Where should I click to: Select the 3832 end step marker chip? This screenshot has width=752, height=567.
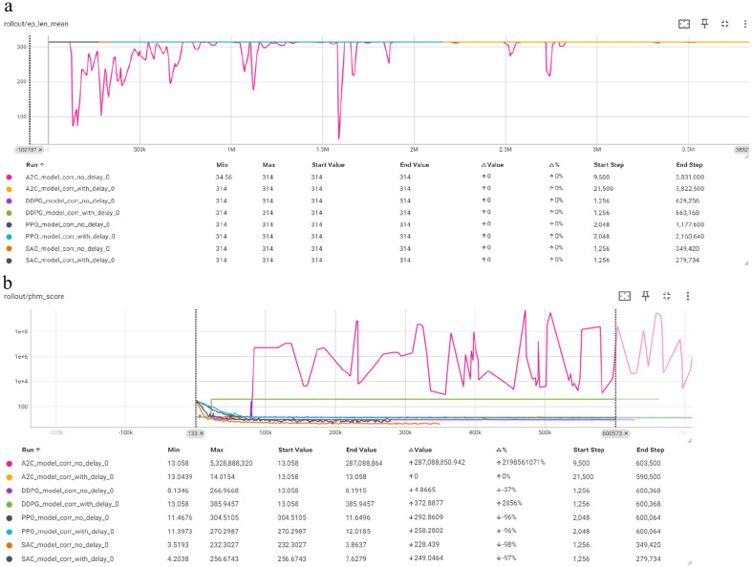tap(741, 150)
